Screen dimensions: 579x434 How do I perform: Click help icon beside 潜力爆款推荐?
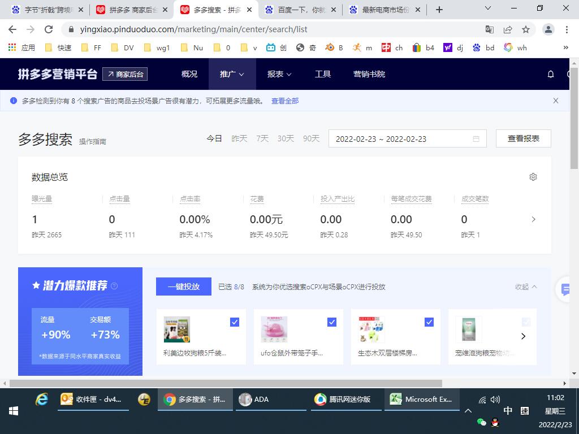point(114,285)
